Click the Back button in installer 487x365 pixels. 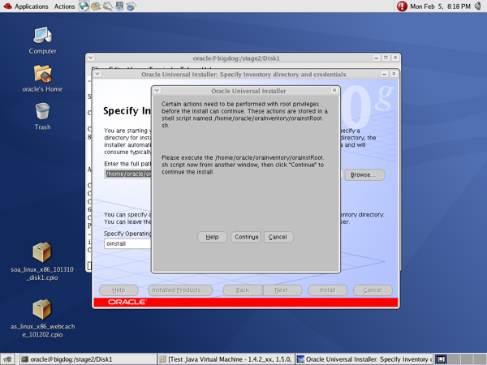point(243,290)
